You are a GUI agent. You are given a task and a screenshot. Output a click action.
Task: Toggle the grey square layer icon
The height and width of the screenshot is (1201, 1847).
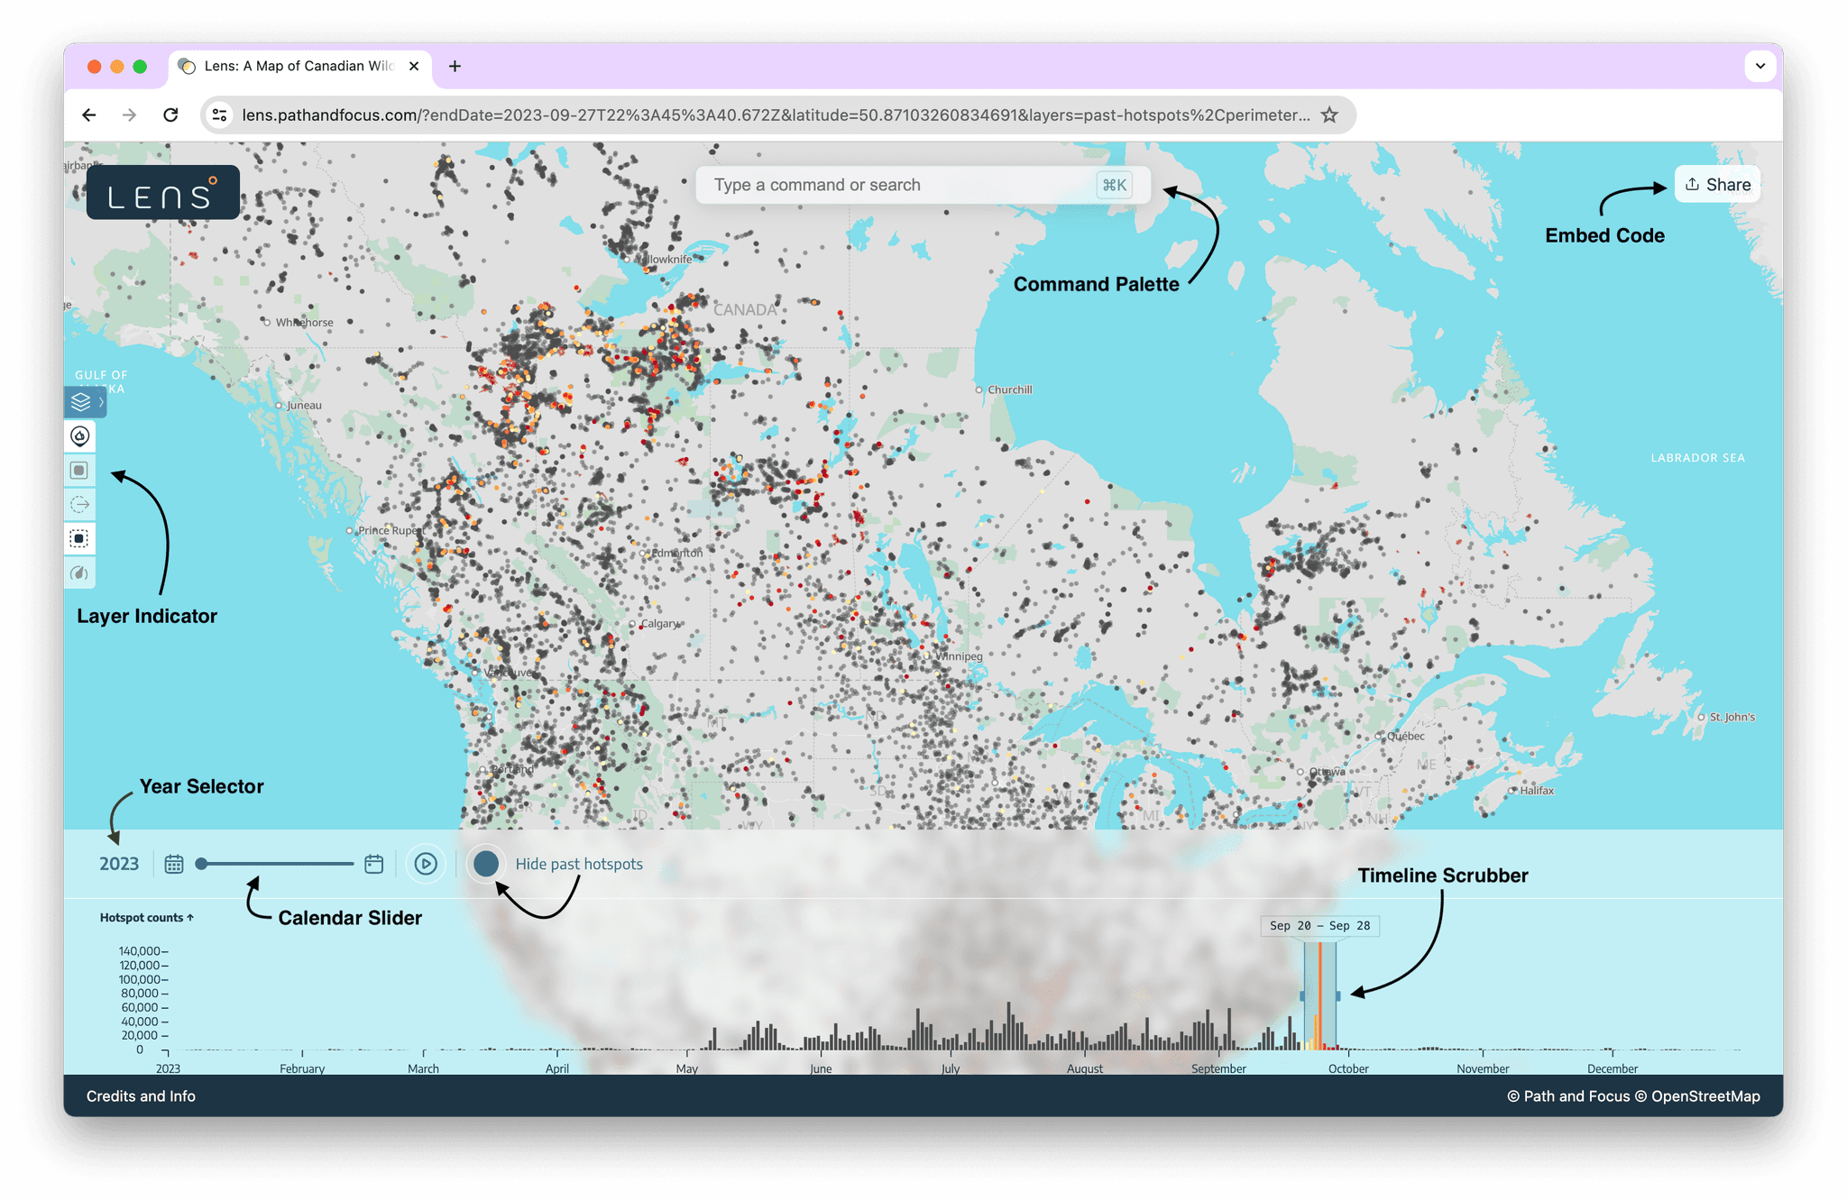click(80, 471)
